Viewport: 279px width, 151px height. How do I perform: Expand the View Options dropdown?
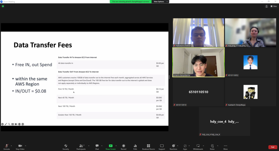point(161,2)
